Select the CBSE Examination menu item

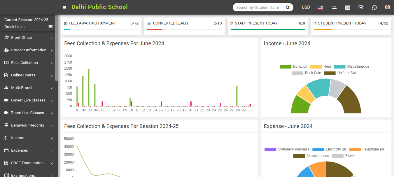pyautogui.click(x=28, y=163)
